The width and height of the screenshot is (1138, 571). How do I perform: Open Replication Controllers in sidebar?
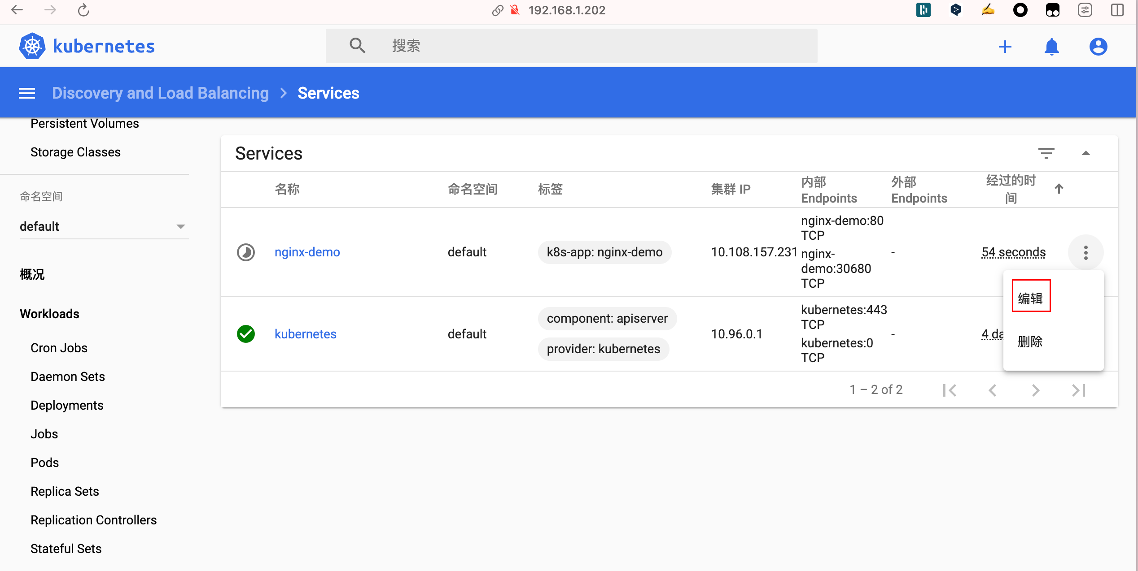pos(93,520)
